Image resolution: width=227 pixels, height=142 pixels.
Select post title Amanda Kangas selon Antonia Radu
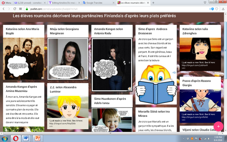point(109,31)
